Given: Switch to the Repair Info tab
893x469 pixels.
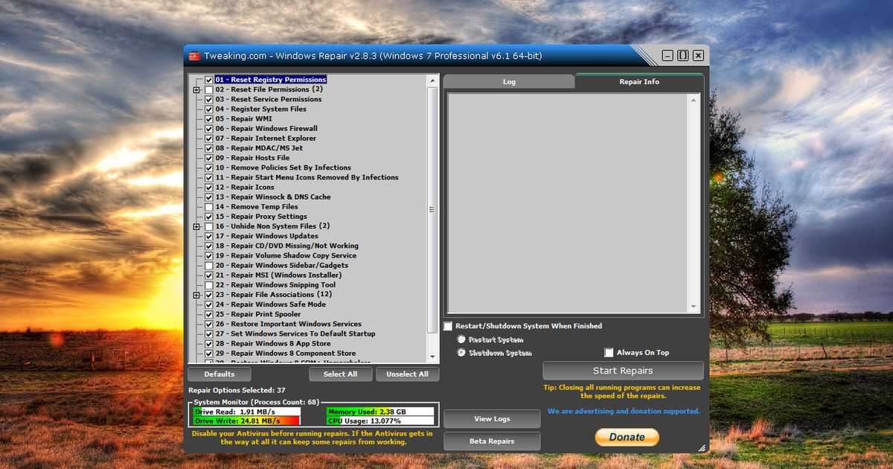Looking at the screenshot, I should pyautogui.click(x=639, y=82).
